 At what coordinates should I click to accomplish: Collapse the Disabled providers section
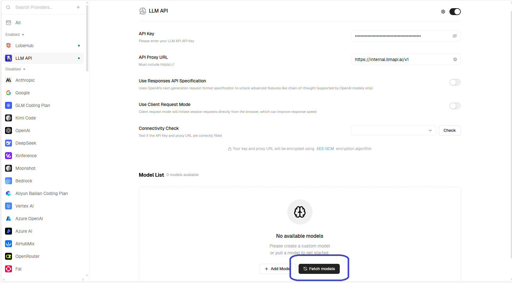pos(15,69)
